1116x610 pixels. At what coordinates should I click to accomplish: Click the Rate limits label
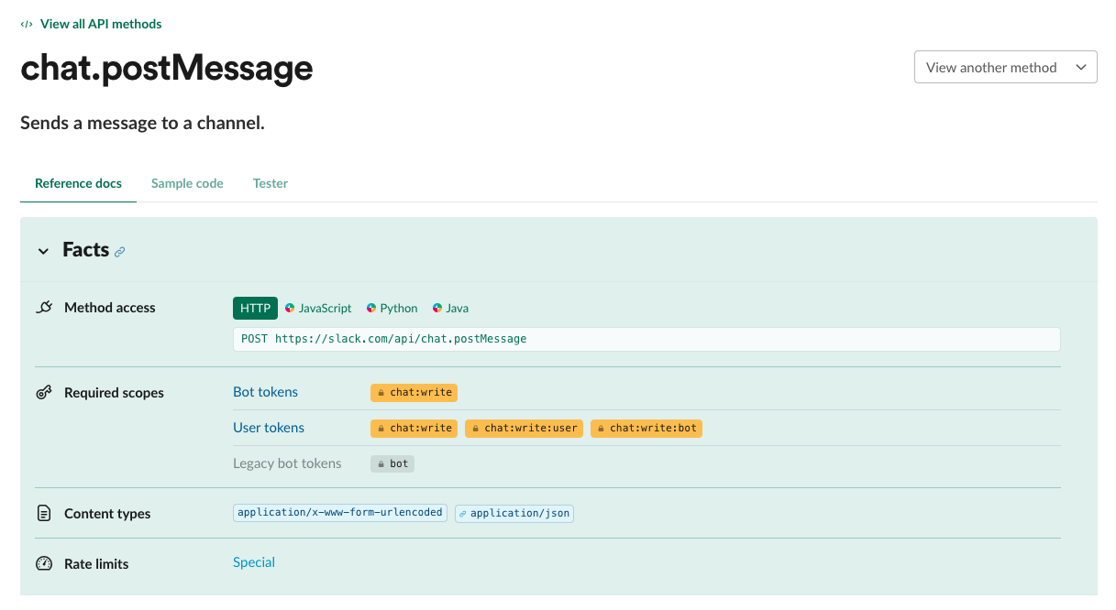96,564
